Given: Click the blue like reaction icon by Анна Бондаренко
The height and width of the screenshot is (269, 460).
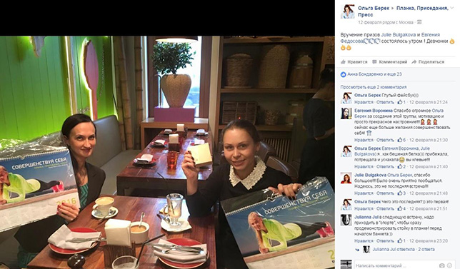Looking at the screenshot, I should 344,74.
